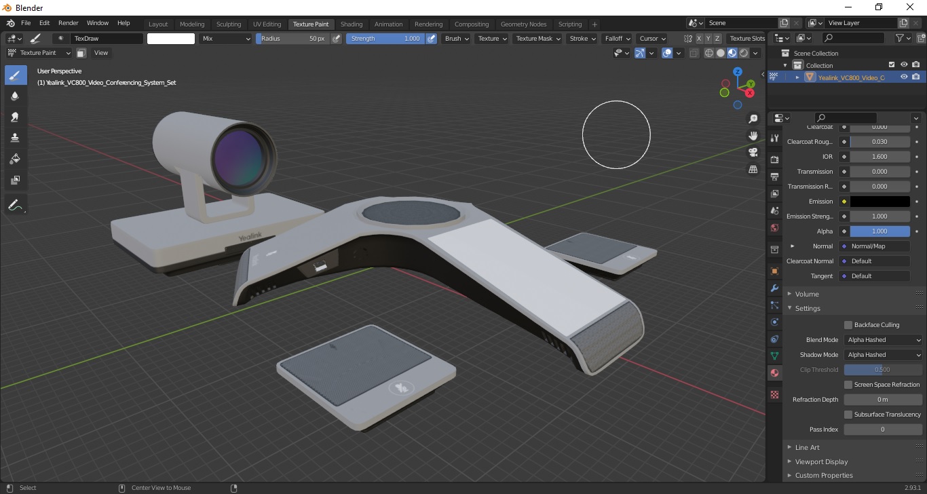Image resolution: width=927 pixels, height=494 pixels.
Task: Toggle X axis symmetry
Action: (x=699, y=39)
